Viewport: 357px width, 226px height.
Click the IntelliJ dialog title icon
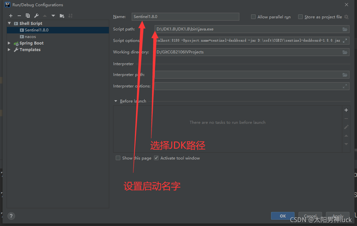[8, 5]
